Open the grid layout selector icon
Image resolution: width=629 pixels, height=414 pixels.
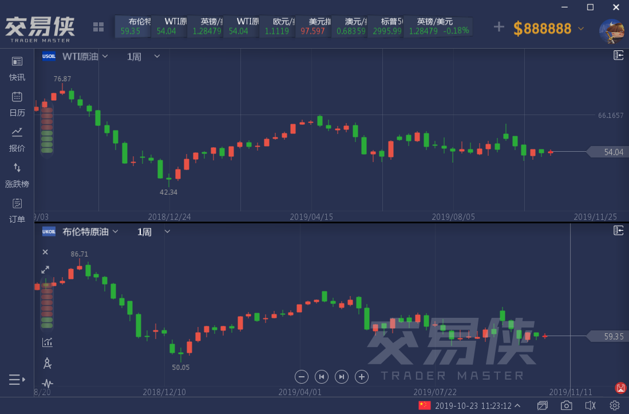pyautogui.click(x=98, y=27)
